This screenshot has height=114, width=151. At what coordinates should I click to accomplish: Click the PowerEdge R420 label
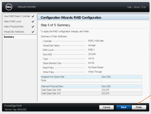pos(13,106)
